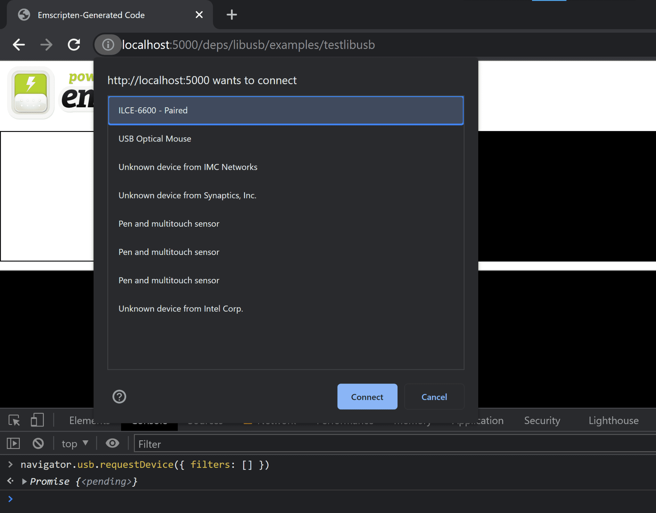Click the Cancel button

(434, 397)
